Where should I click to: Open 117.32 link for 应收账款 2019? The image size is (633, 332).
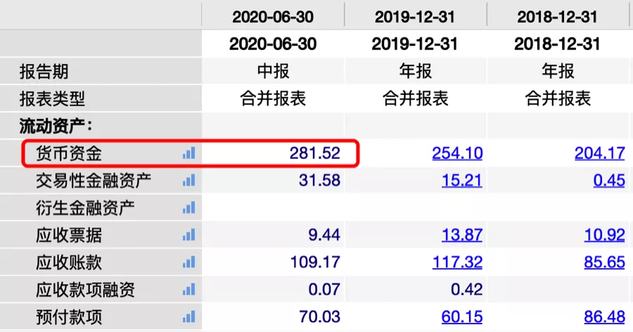pyautogui.click(x=457, y=262)
